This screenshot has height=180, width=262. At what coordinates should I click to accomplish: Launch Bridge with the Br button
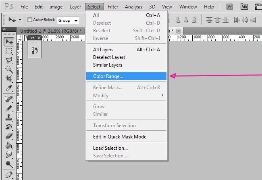coord(230,7)
